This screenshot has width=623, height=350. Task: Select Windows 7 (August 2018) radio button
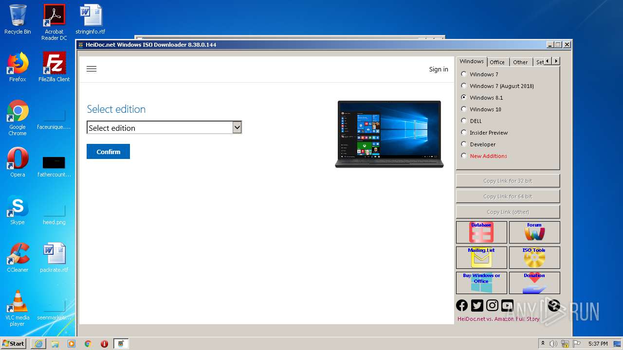click(x=464, y=86)
